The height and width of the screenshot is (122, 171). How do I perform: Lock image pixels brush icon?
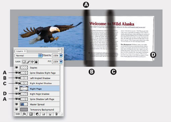tap(28, 62)
